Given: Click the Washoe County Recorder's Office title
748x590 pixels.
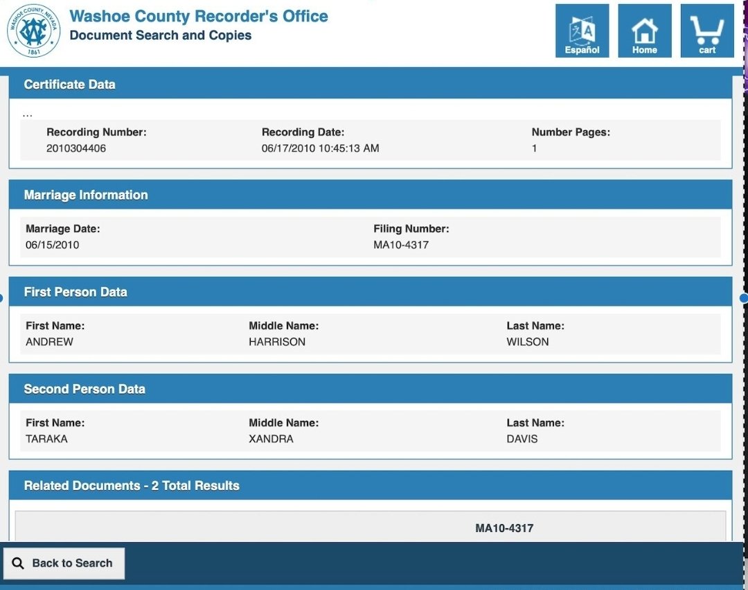Looking at the screenshot, I should 199,16.
